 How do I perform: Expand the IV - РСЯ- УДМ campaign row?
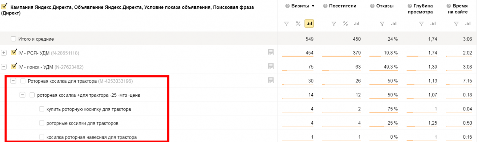click(4, 53)
